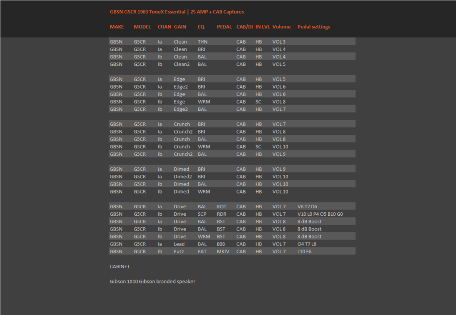Click 8 dB Boost in Drive WRM row
Viewport: 456px width, 315px height.
pos(309,237)
